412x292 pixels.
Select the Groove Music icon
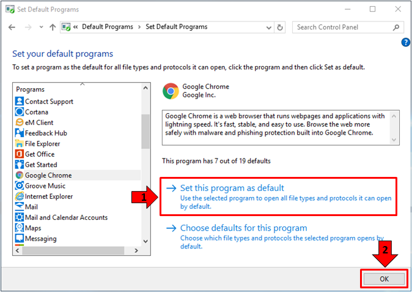(x=20, y=185)
